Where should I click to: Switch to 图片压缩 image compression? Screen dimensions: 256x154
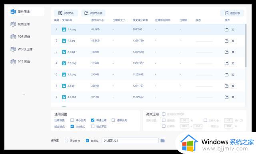click(26, 12)
